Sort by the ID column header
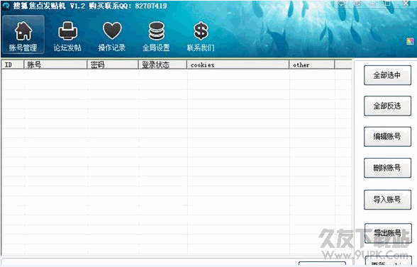 click(x=13, y=64)
